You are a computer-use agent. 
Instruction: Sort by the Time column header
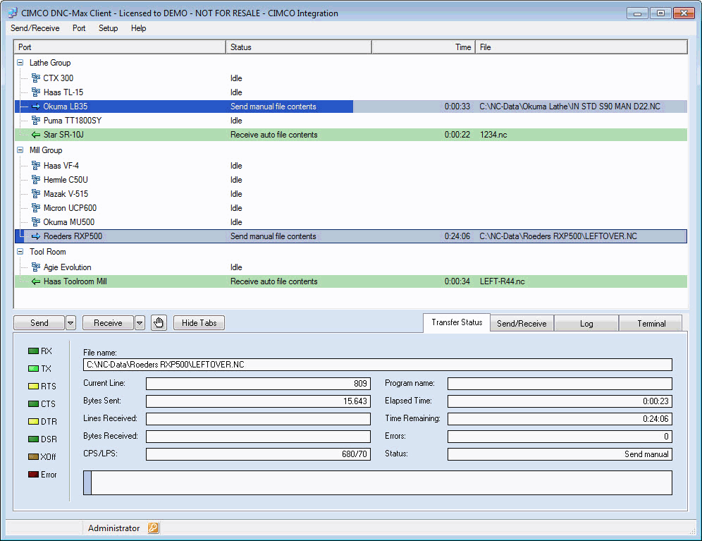pos(424,47)
